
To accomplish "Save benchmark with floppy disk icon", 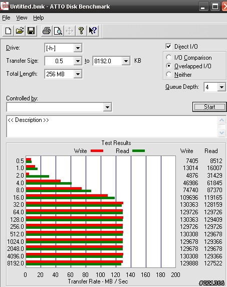I will click(x=31, y=31).
